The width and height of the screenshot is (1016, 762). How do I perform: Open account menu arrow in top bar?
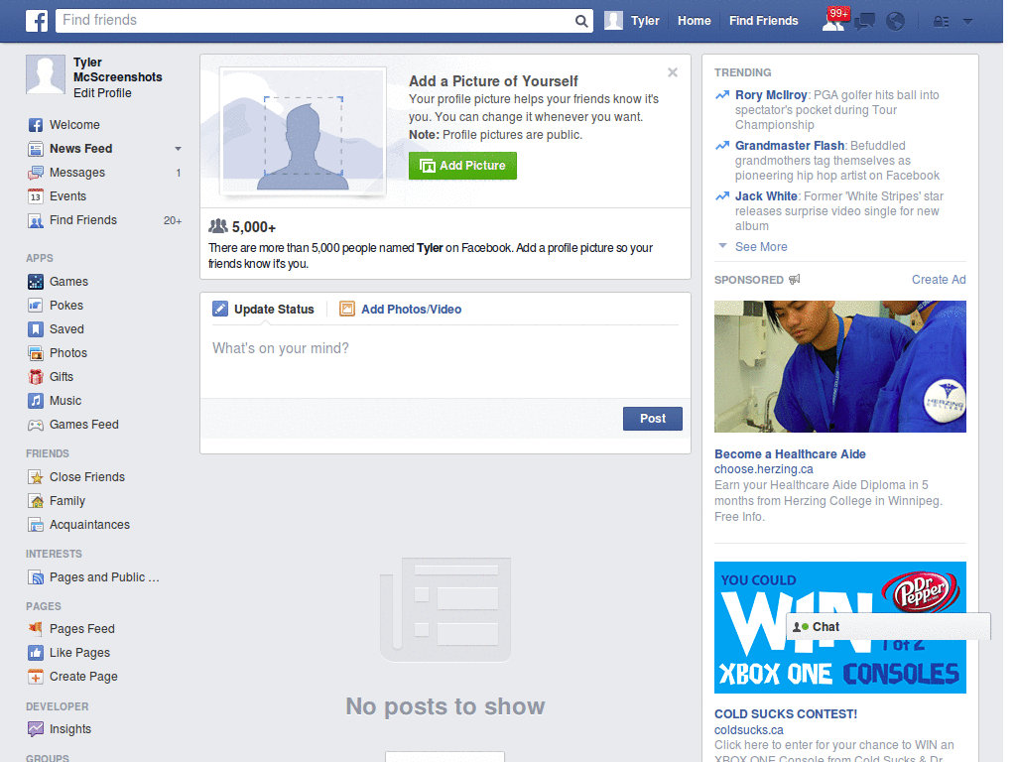coord(967,22)
